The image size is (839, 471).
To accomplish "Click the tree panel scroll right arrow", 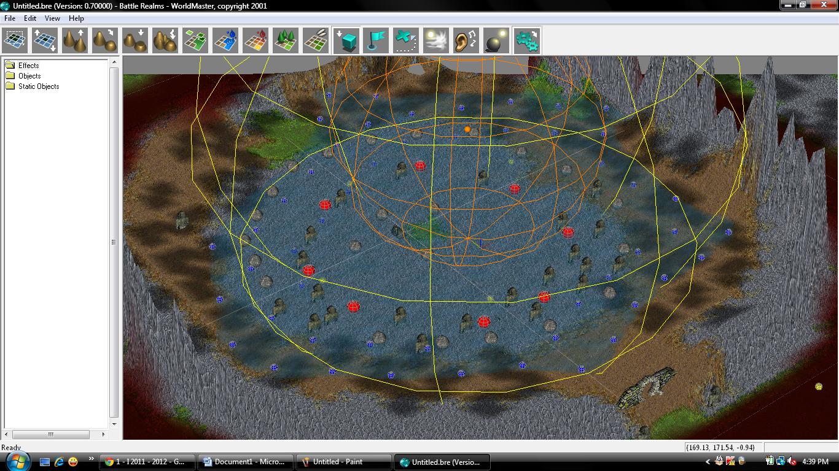I will pos(103,434).
